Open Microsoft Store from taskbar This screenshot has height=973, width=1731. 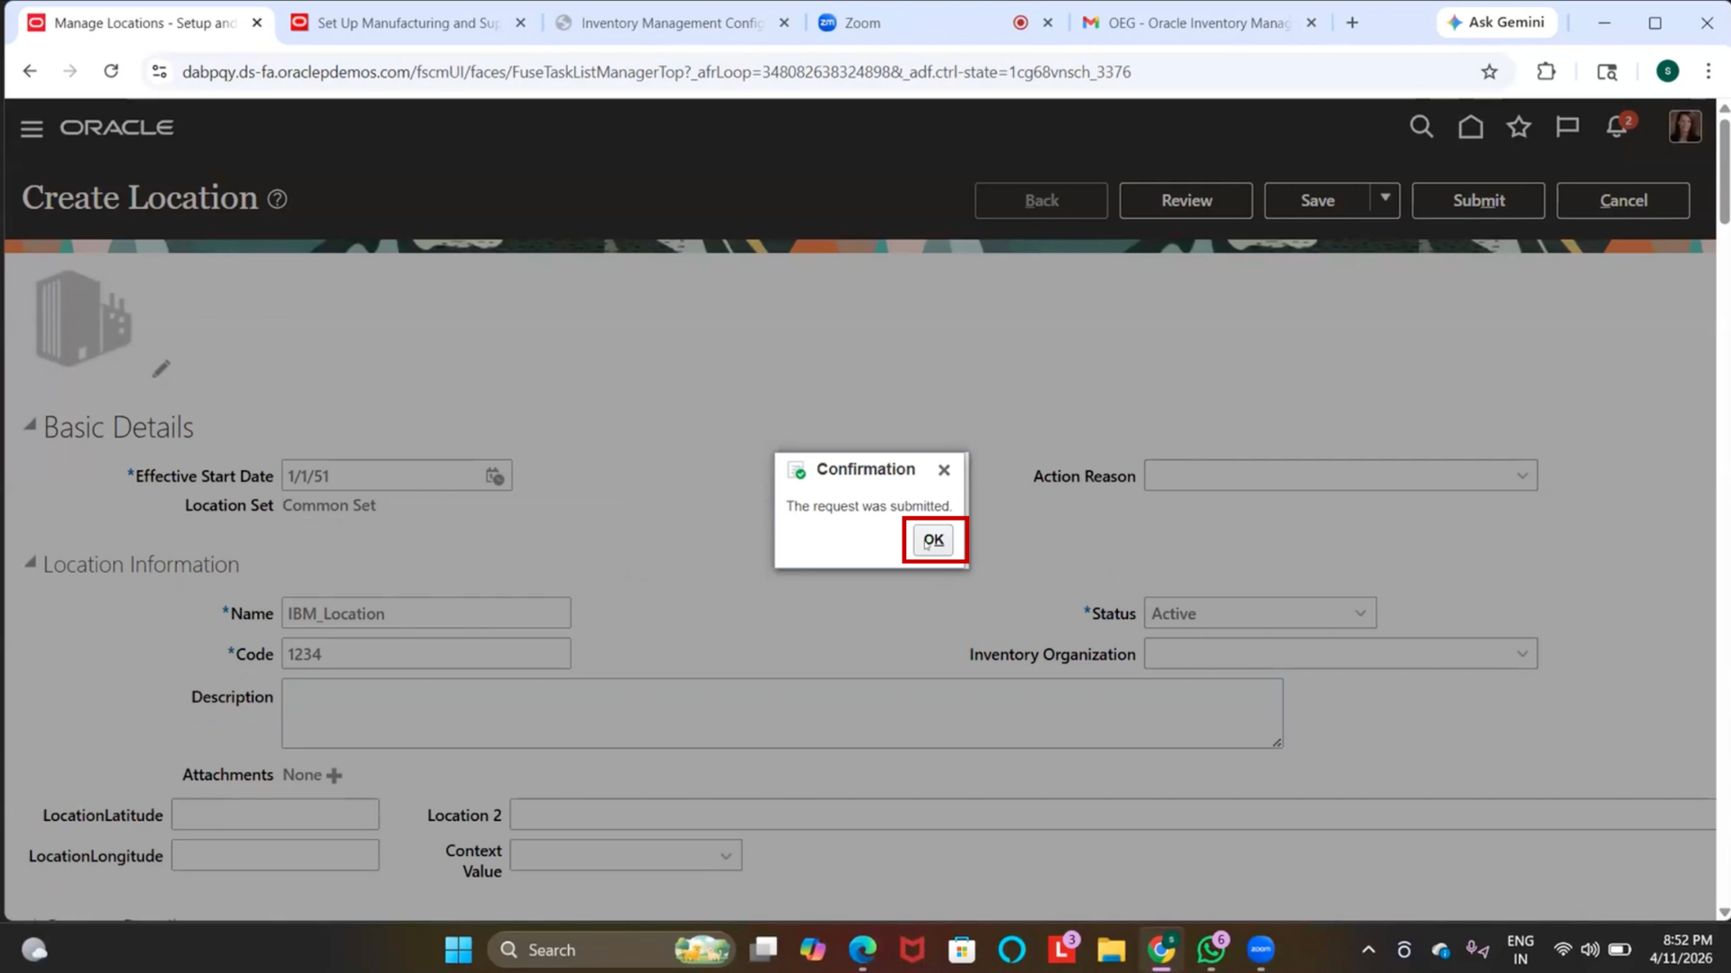pyautogui.click(x=962, y=950)
